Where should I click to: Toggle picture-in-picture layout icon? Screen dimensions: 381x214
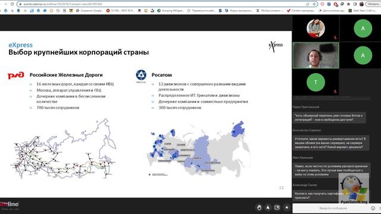(277, 207)
